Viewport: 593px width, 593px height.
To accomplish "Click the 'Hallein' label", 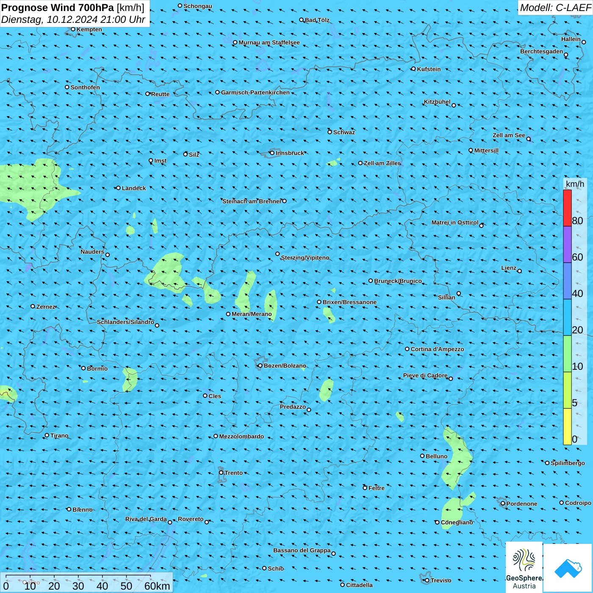I will click(571, 39).
